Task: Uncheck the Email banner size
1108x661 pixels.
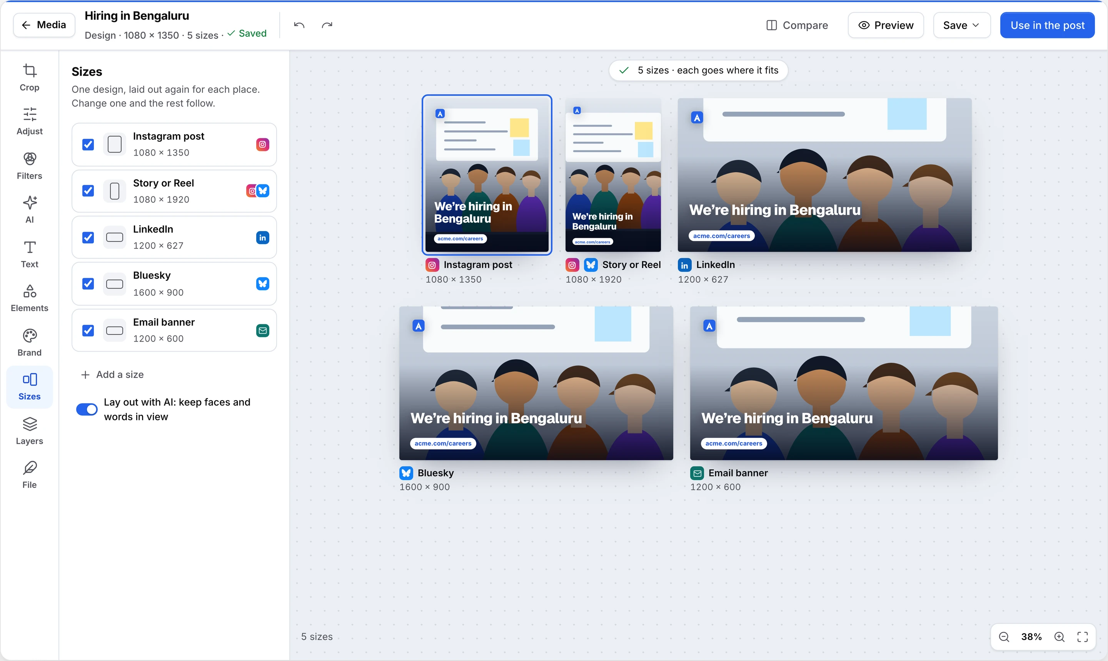Action: (x=88, y=330)
